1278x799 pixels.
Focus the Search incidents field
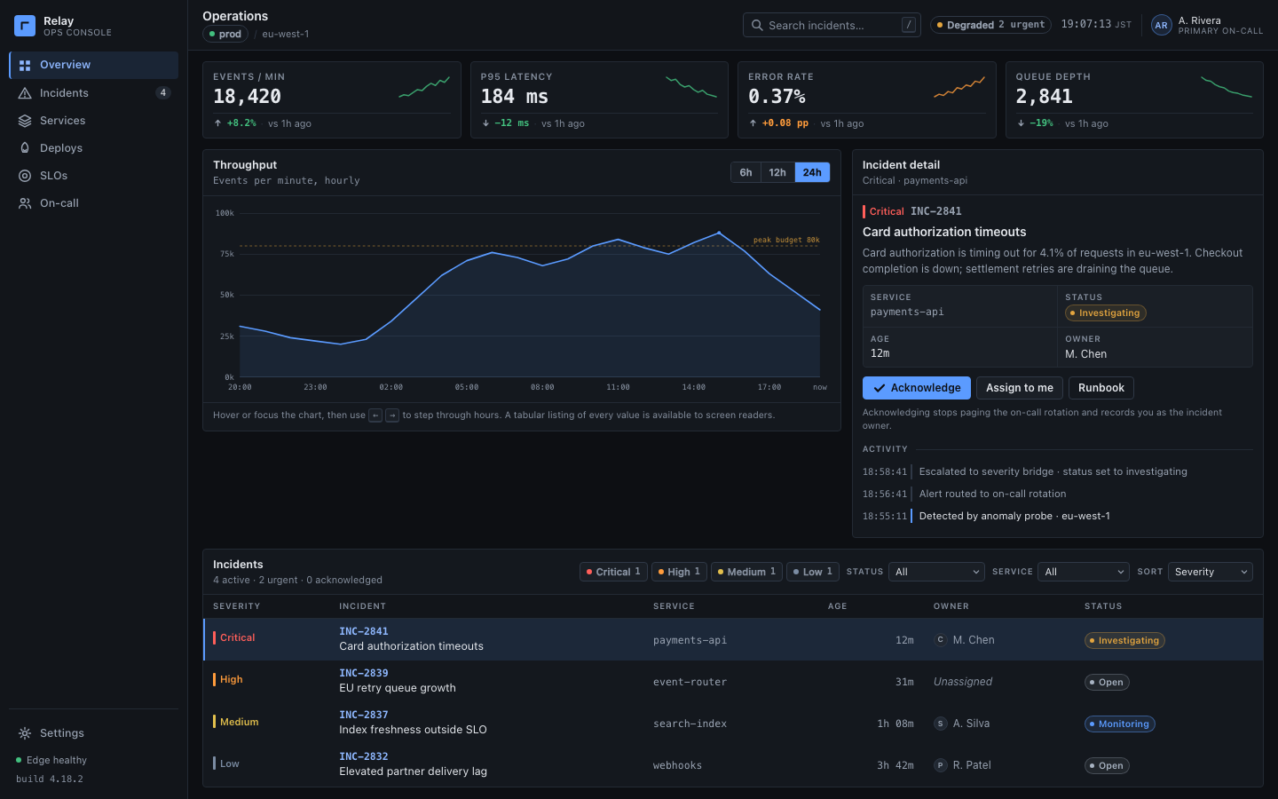point(832,25)
